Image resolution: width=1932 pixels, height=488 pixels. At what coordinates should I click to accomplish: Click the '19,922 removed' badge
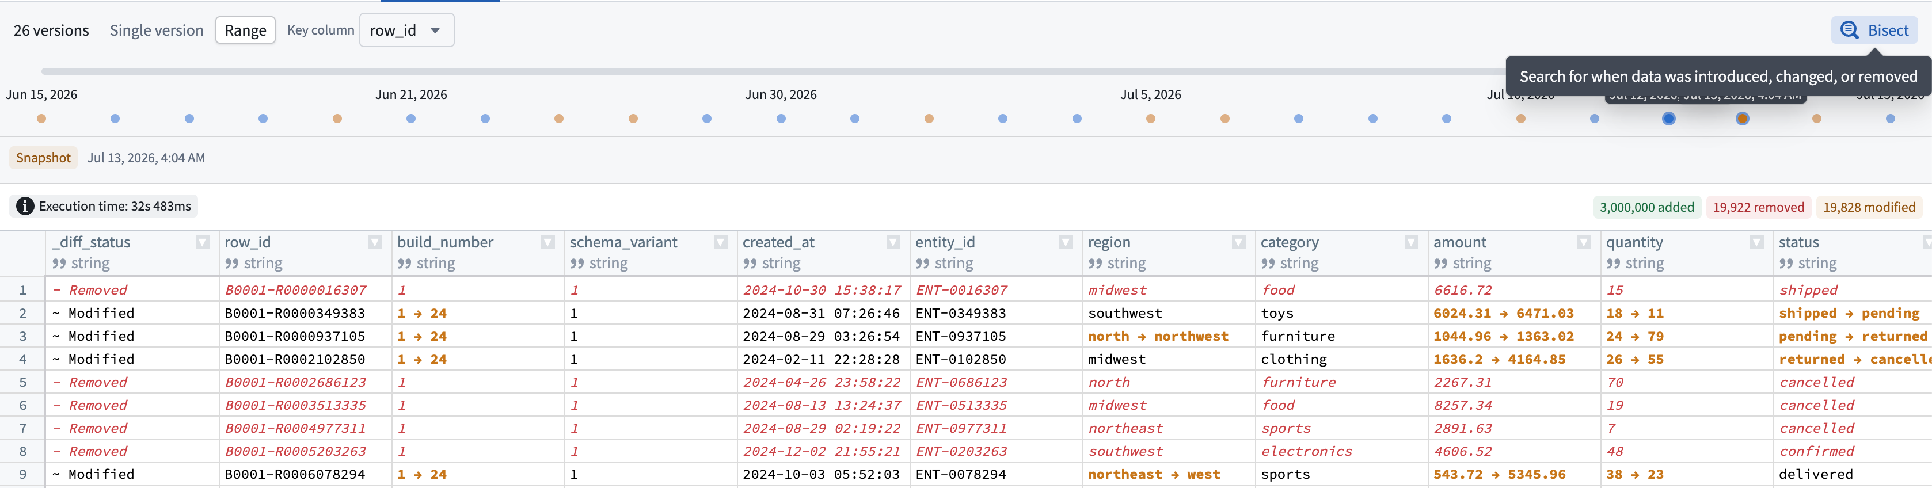pyautogui.click(x=1758, y=208)
